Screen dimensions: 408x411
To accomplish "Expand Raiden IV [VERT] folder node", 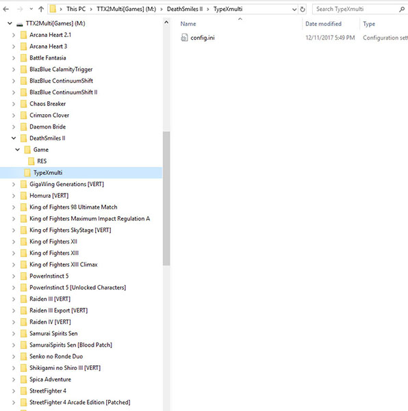I will [x=14, y=322].
